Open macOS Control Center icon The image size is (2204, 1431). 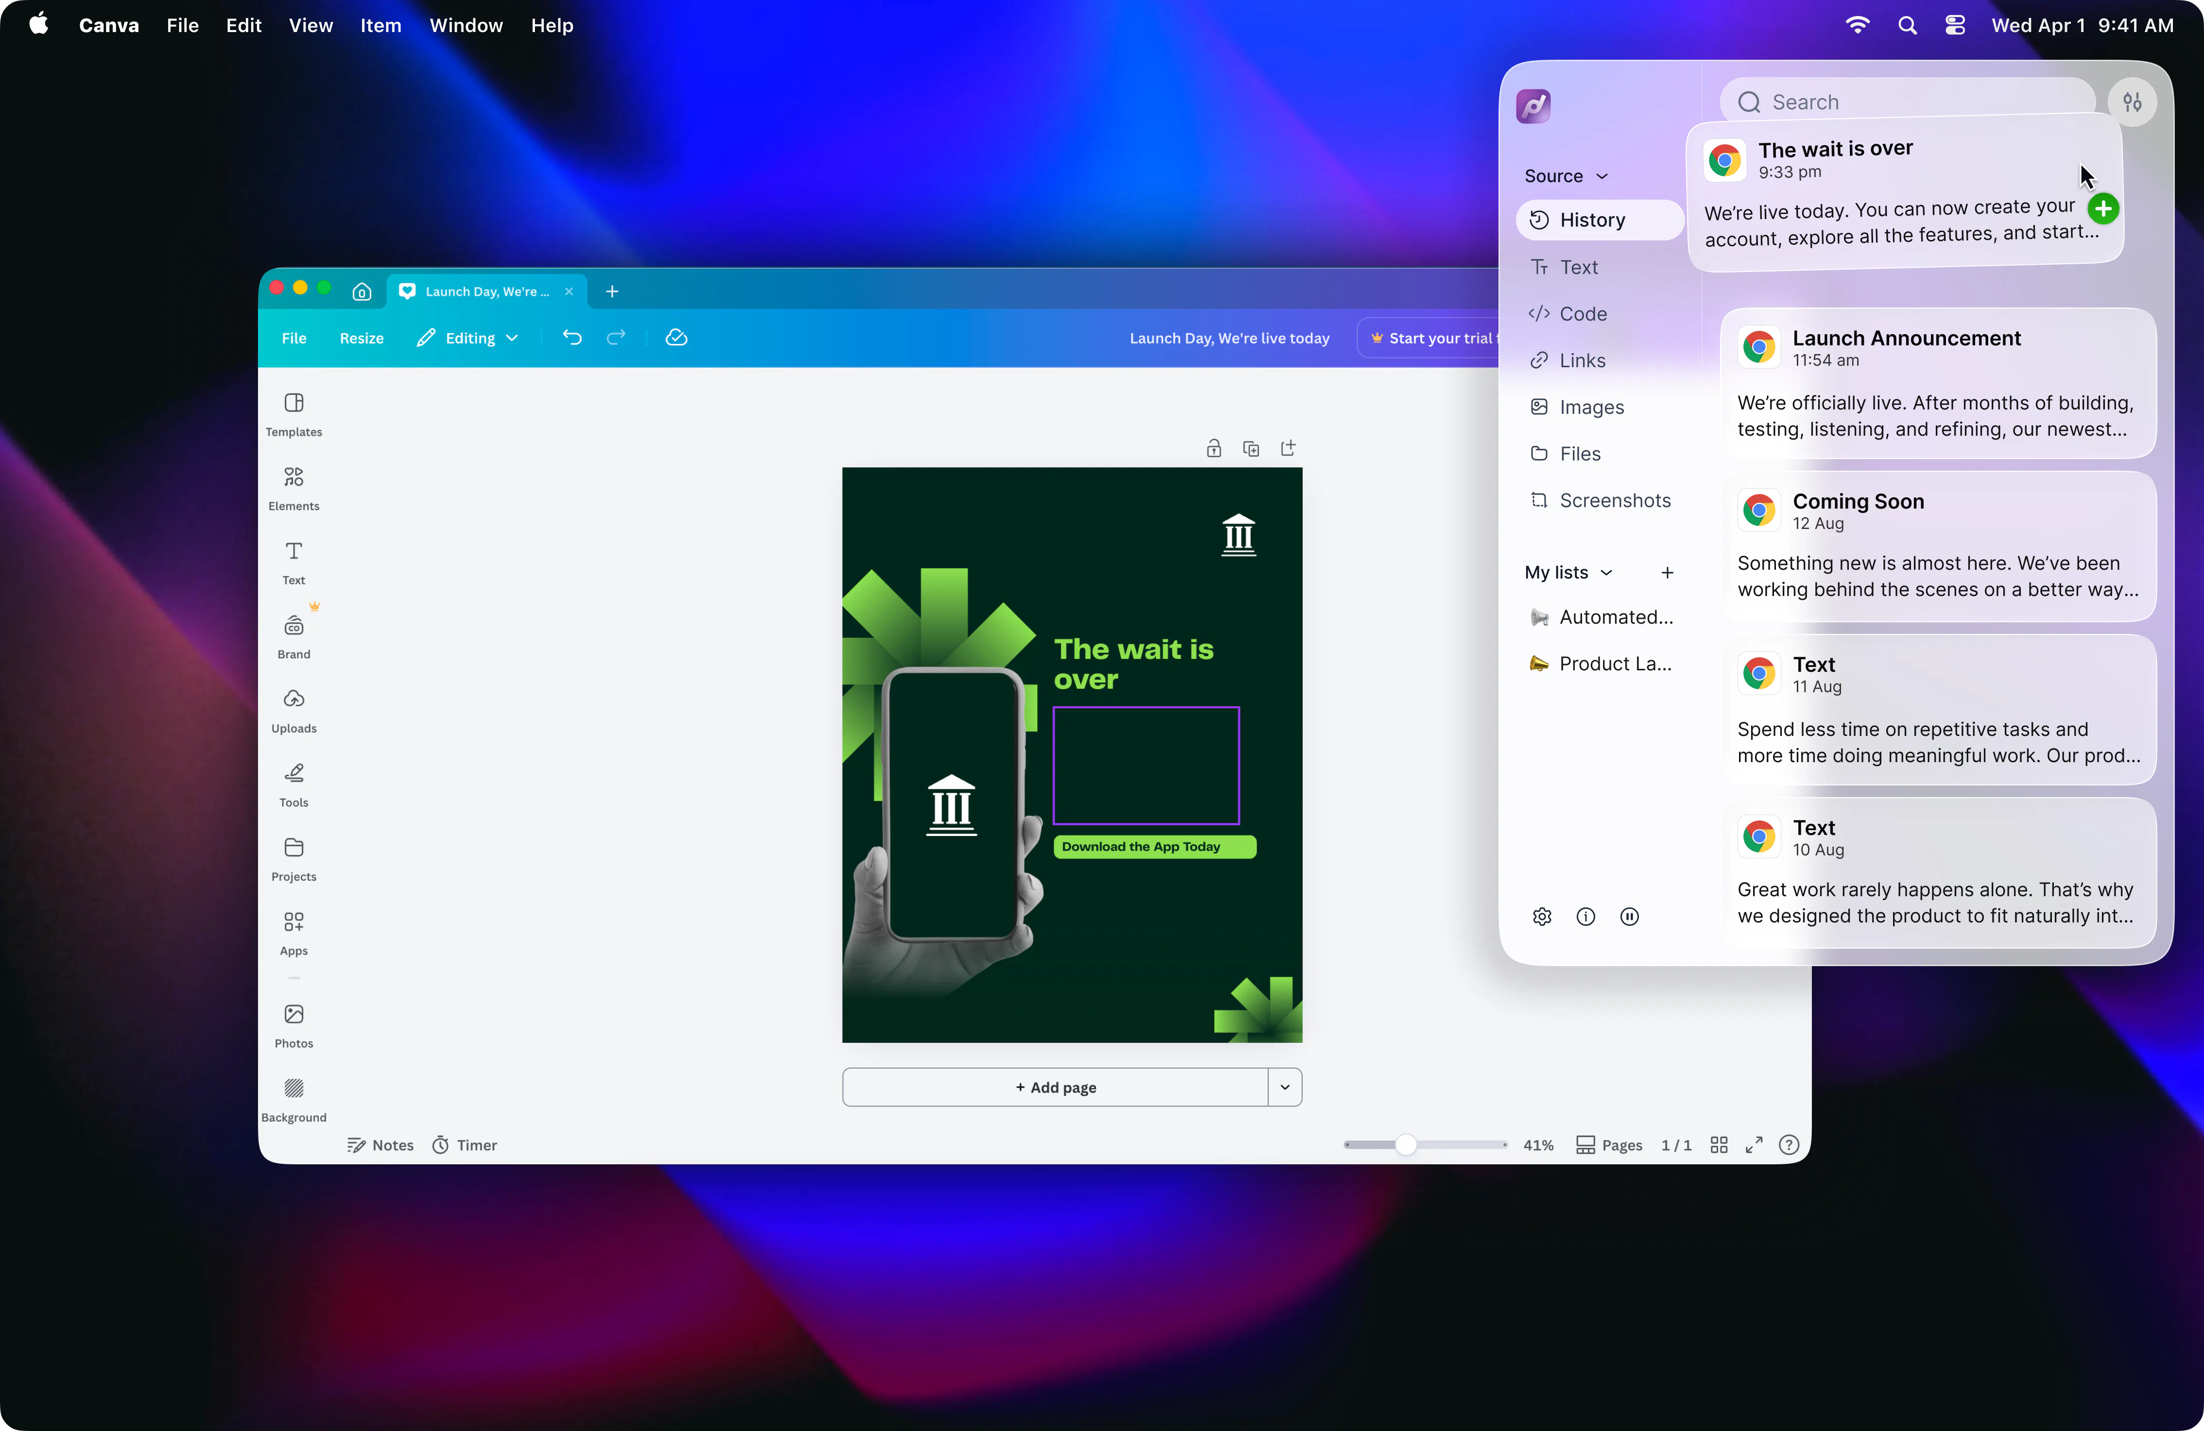(1955, 26)
